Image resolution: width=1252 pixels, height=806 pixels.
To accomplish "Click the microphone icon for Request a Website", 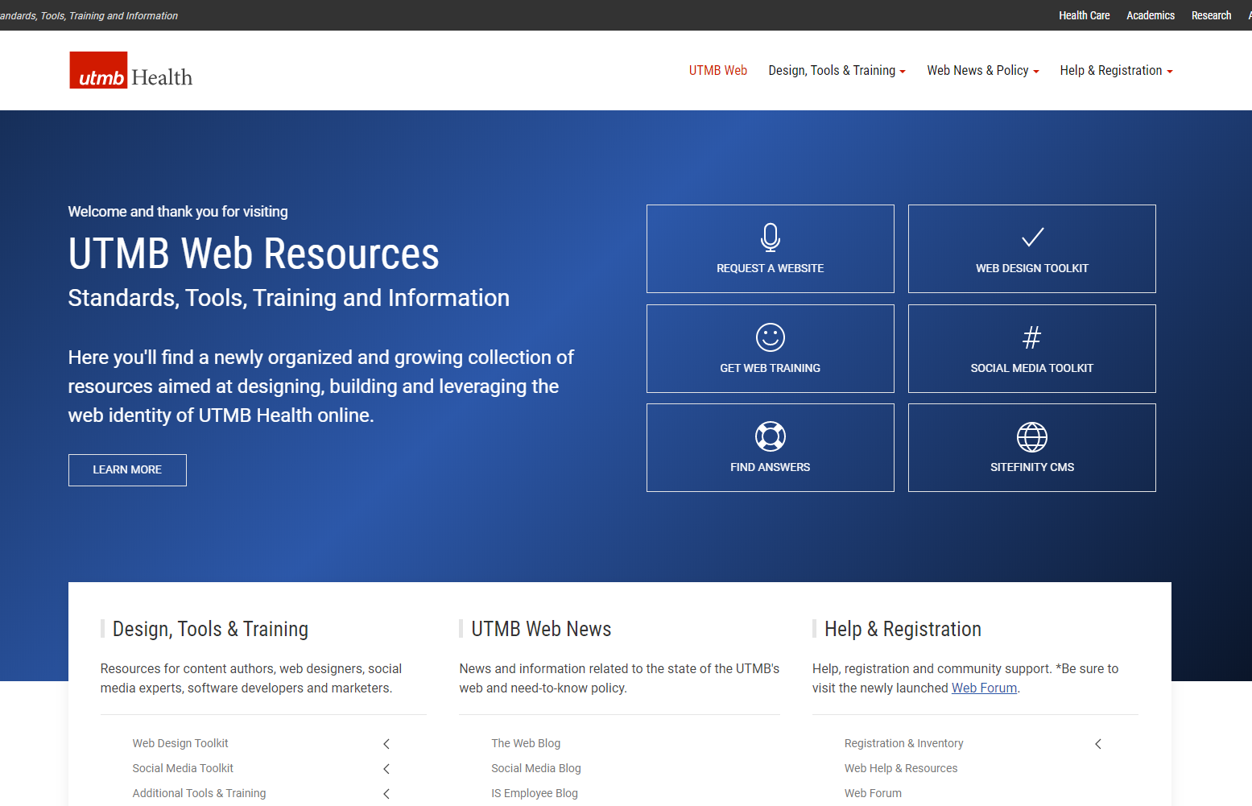I will [x=770, y=238].
